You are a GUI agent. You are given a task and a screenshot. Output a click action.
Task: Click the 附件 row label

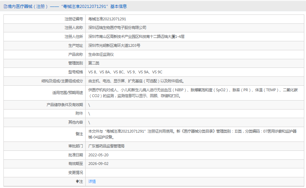[79, 114]
